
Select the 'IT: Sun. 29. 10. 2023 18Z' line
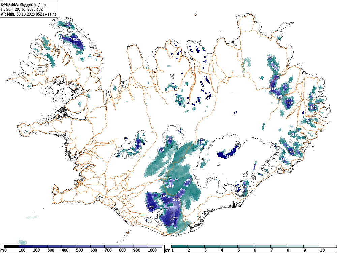pos(22,9)
